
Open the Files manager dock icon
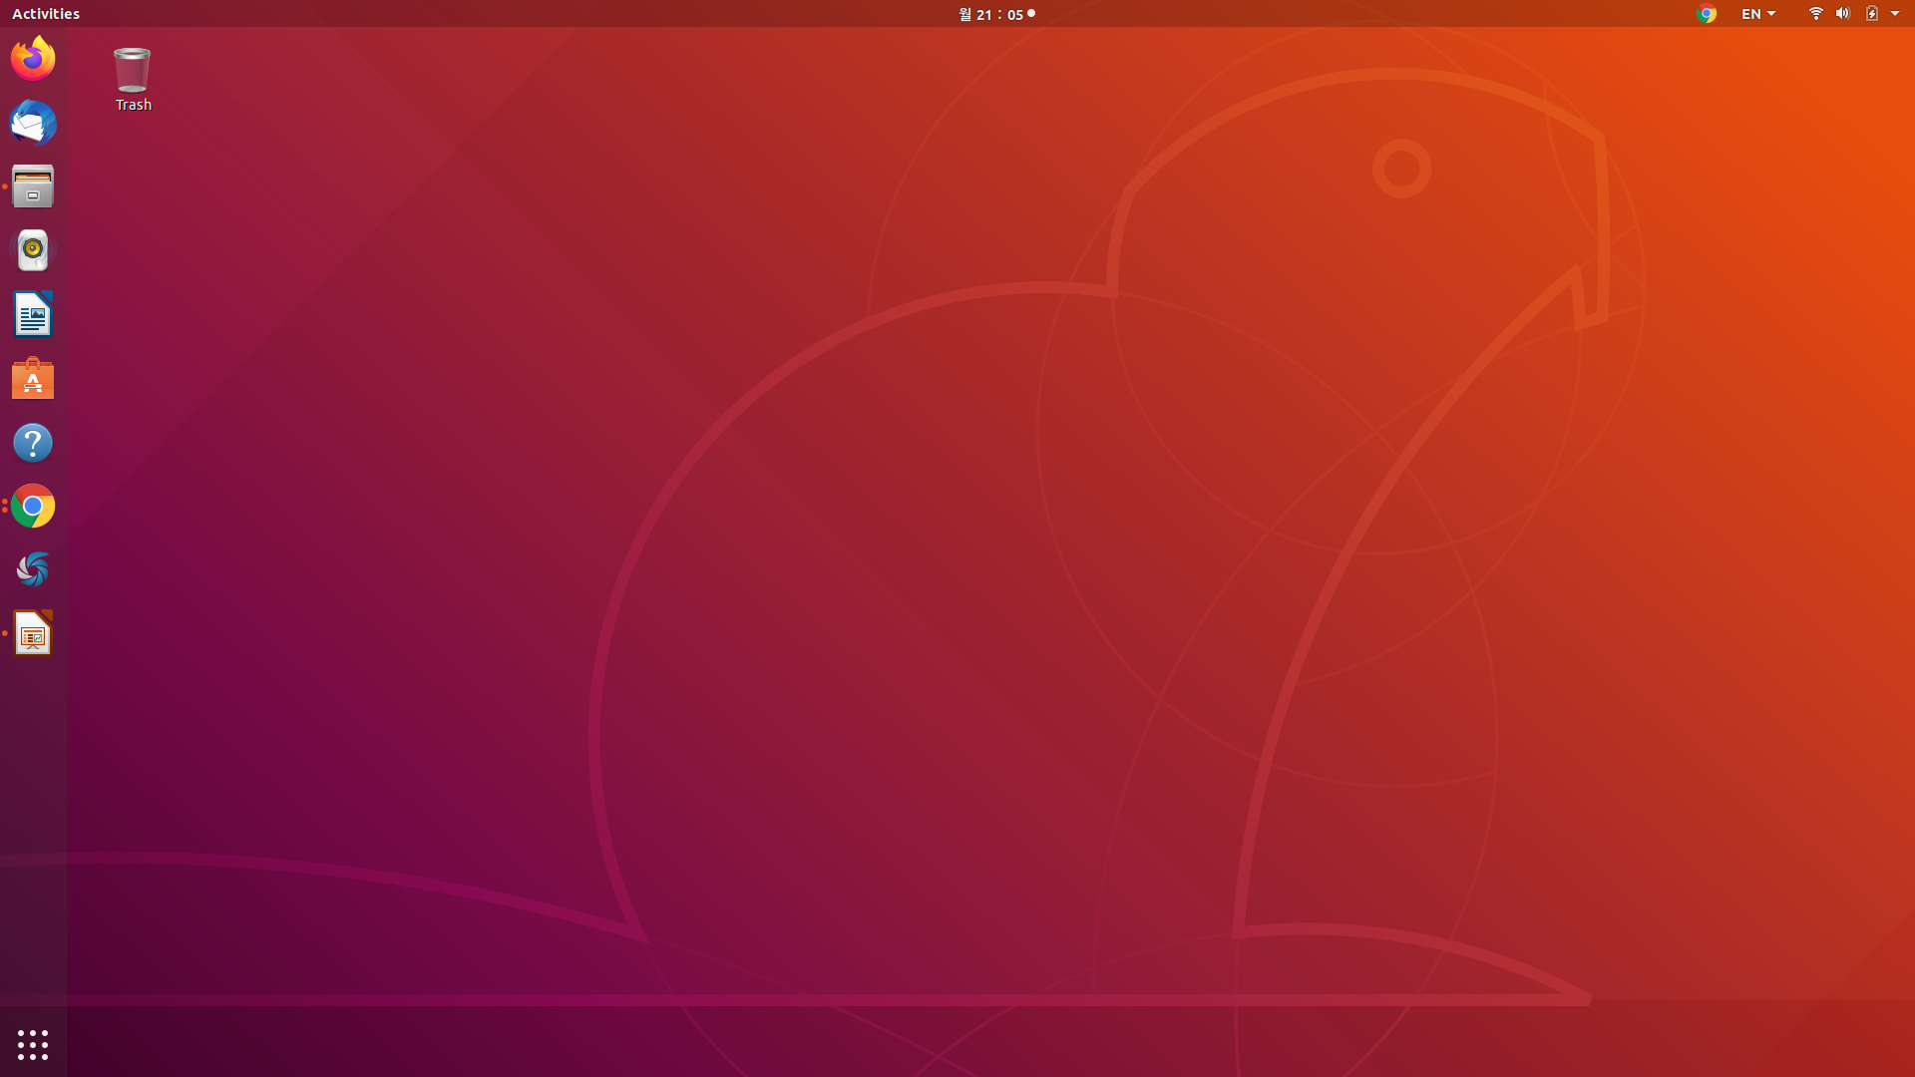click(33, 186)
